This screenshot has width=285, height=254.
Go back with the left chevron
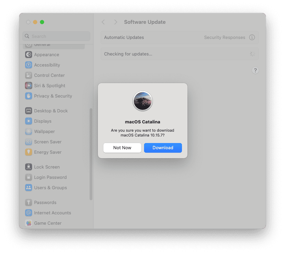[x=103, y=22]
